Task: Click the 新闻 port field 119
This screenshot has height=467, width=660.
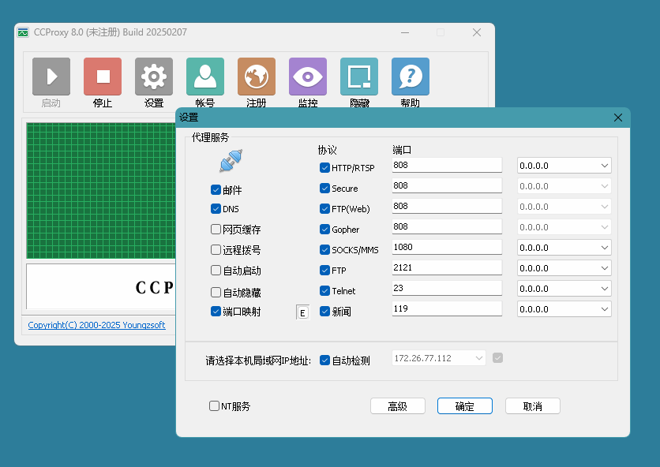Action: [x=447, y=308]
